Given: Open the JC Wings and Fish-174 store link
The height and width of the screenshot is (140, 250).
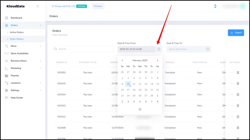Looking at the screenshot, I should (x=63, y=6).
